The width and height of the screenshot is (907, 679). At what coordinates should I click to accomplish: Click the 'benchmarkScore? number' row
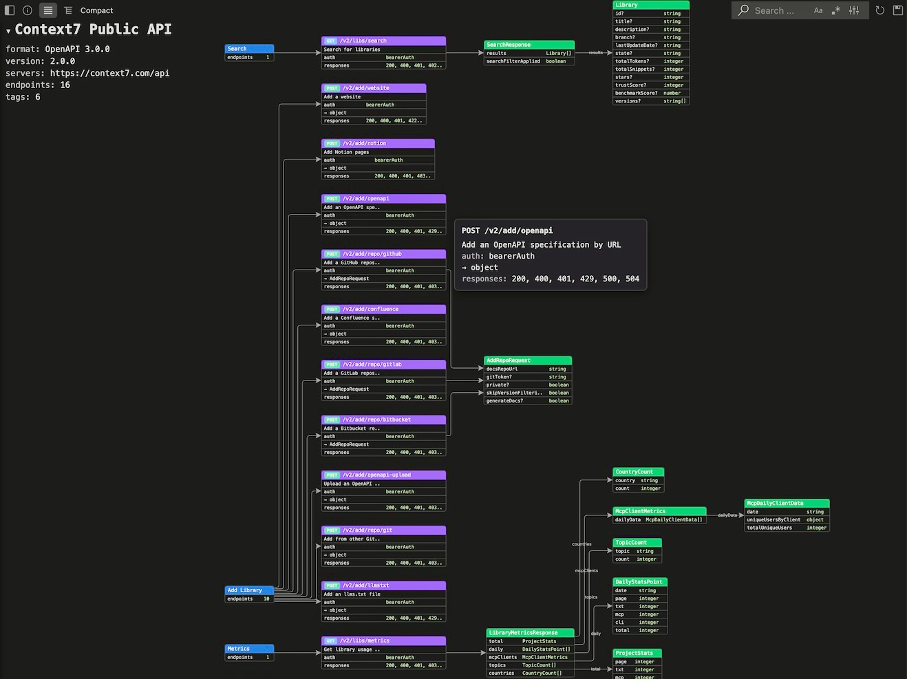point(651,93)
